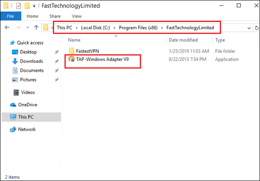The width and height of the screenshot is (260, 181).
Task: Switch to the View ribbon tab
Action: pos(77,16)
